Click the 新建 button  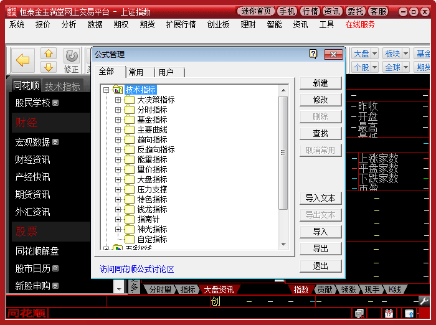point(320,83)
